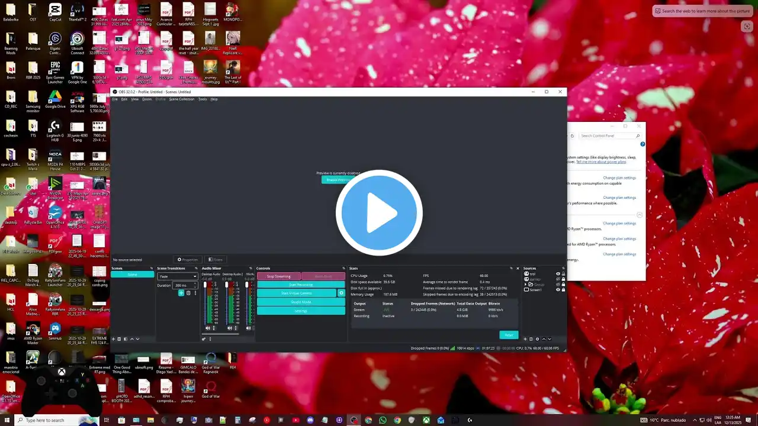
Task: Open the View menu in OBS
Action: pyautogui.click(x=134, y=99)
